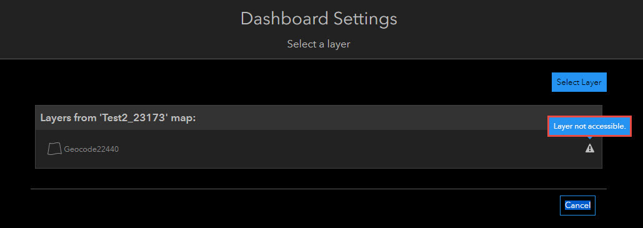
Task: Click the Dashboard Settings title
Action: [319, 19]
